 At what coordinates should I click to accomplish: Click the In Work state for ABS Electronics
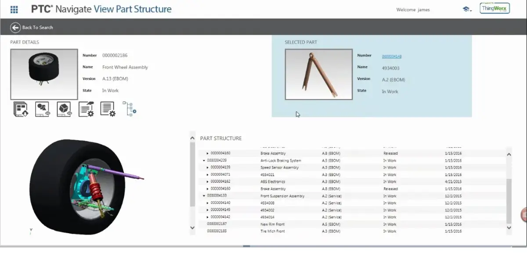click(x=390, y=181)
